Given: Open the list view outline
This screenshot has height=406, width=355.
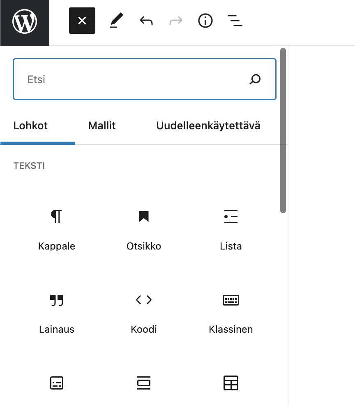Looking at the screenshot, I should (x=235, y=21).
